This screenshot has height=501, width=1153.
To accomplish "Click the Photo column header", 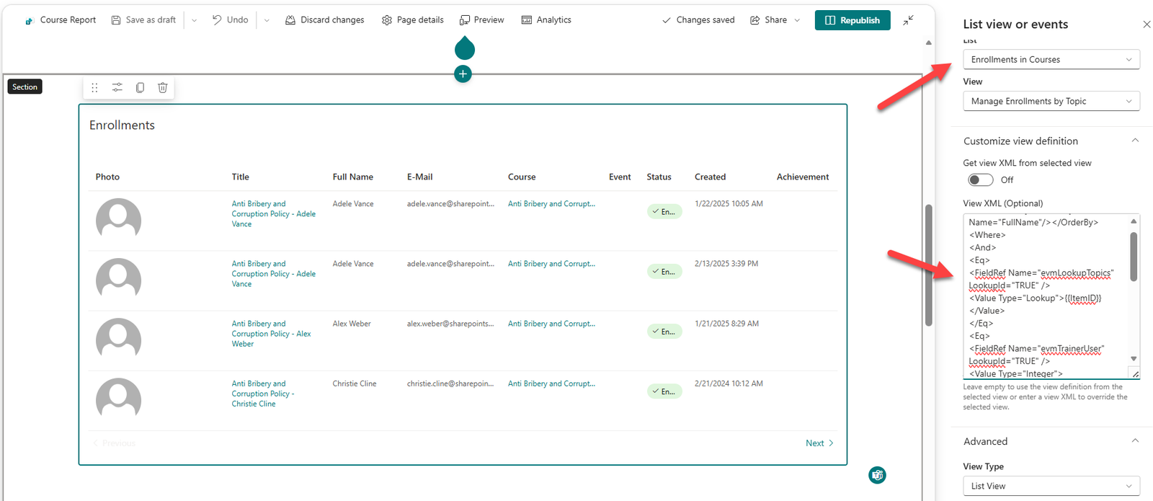I will 107,177.
